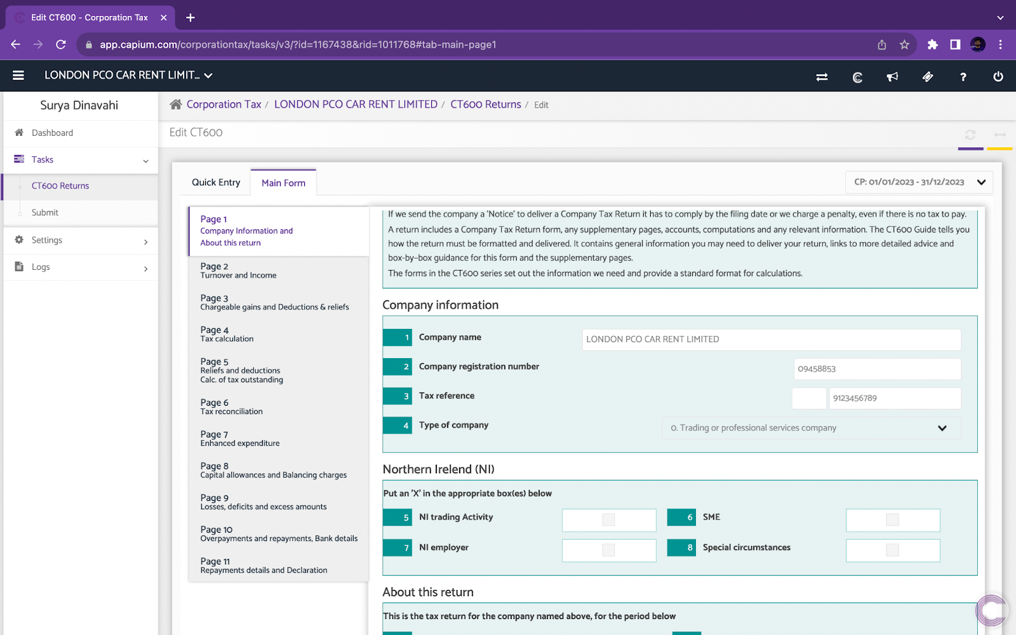
Task: Collapse the Tasks menu
Action: coord(146,161)
